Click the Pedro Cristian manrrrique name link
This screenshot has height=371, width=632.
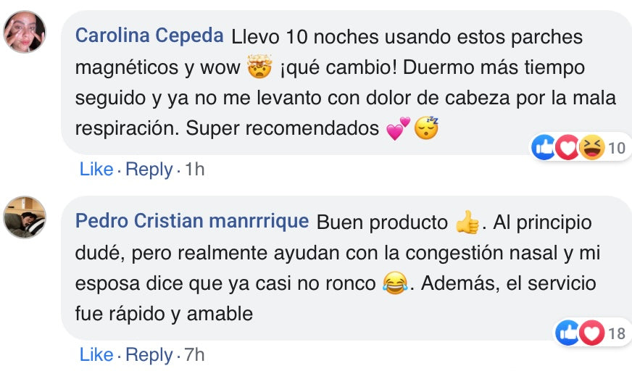(192, 221)
